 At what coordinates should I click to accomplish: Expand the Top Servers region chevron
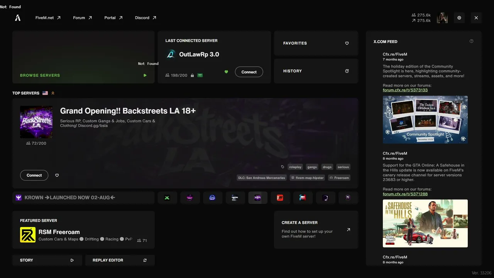53,93
